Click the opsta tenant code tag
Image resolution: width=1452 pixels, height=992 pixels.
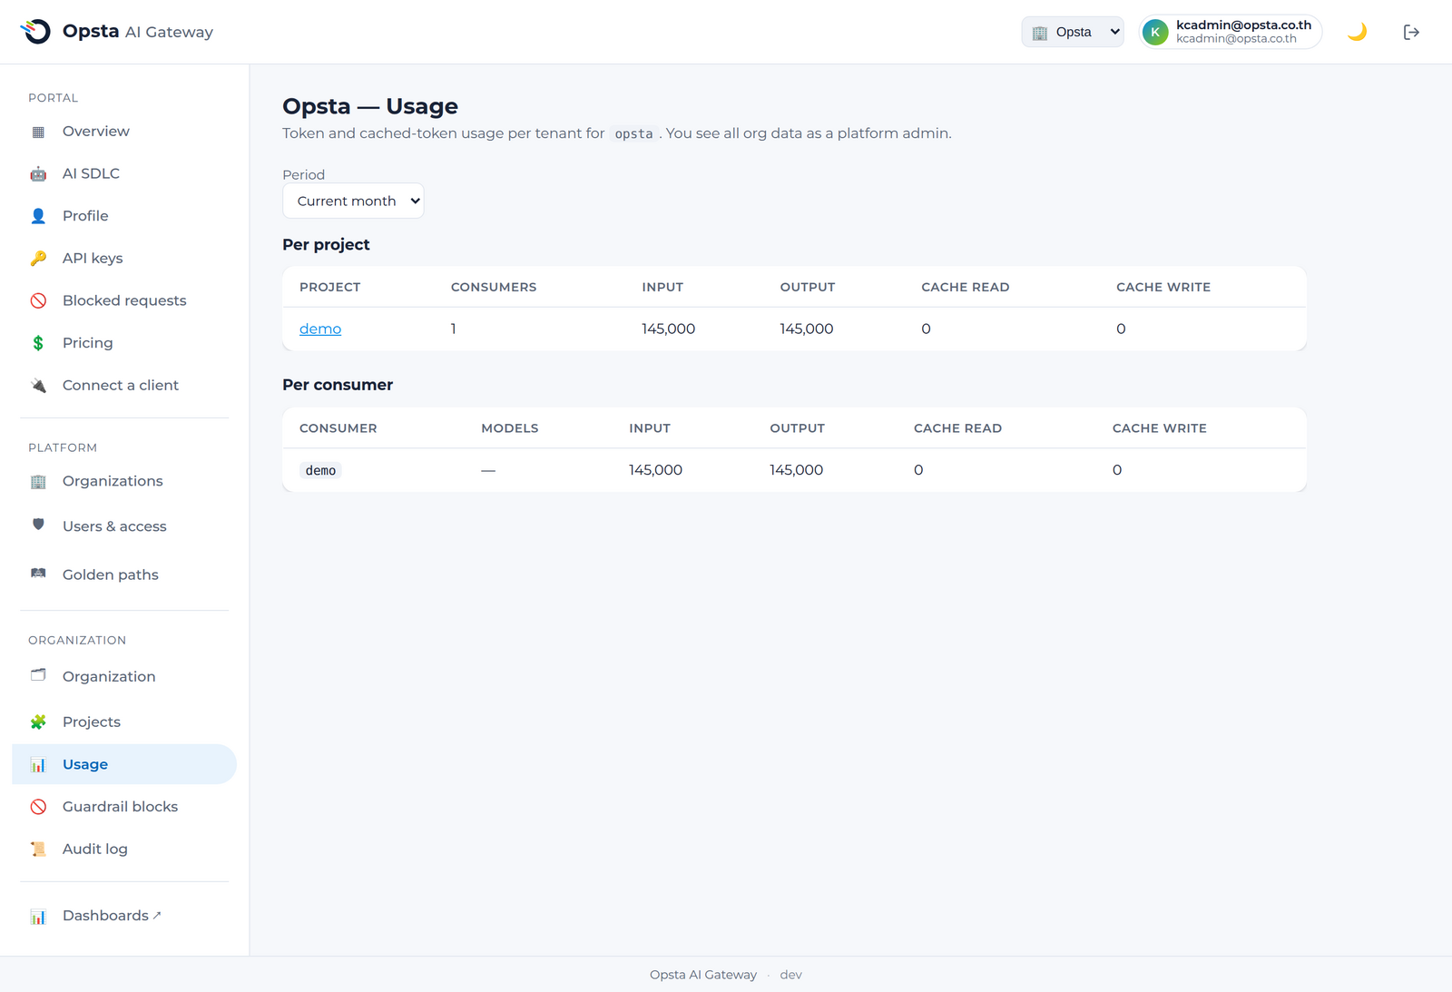pyautogui.click(x=633, y=133)
